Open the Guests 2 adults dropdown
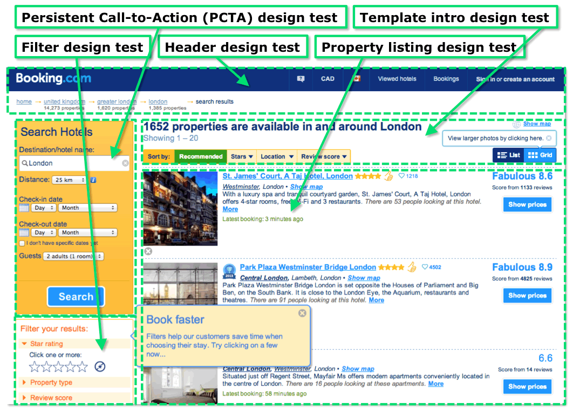Image resolution: width=573 pixels, height=410 pixels. pos(73,256)
